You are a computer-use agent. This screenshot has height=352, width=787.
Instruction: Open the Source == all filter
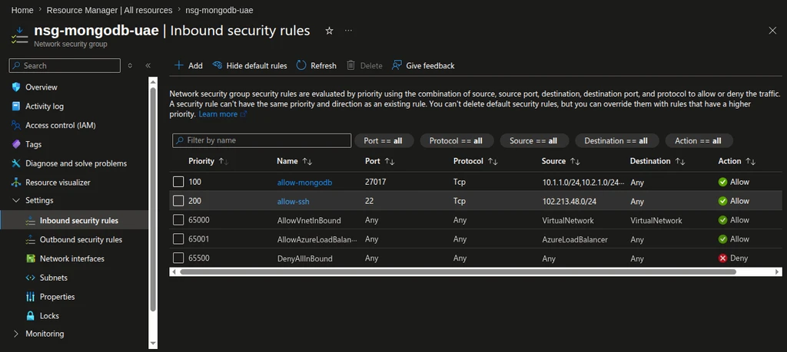point(535,140)
